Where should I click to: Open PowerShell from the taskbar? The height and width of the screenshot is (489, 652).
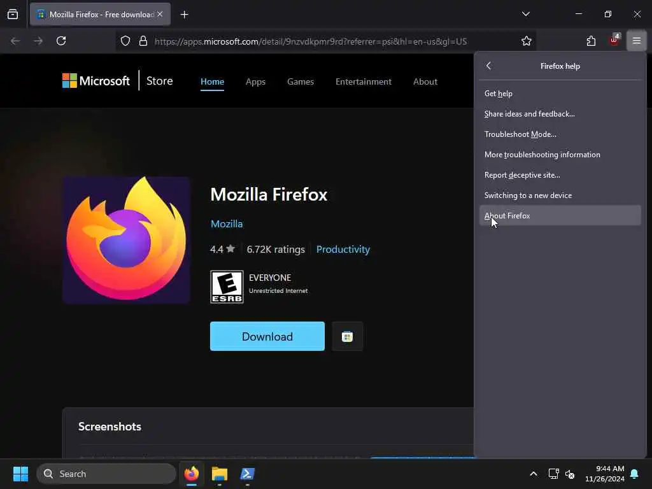point(247,474)
